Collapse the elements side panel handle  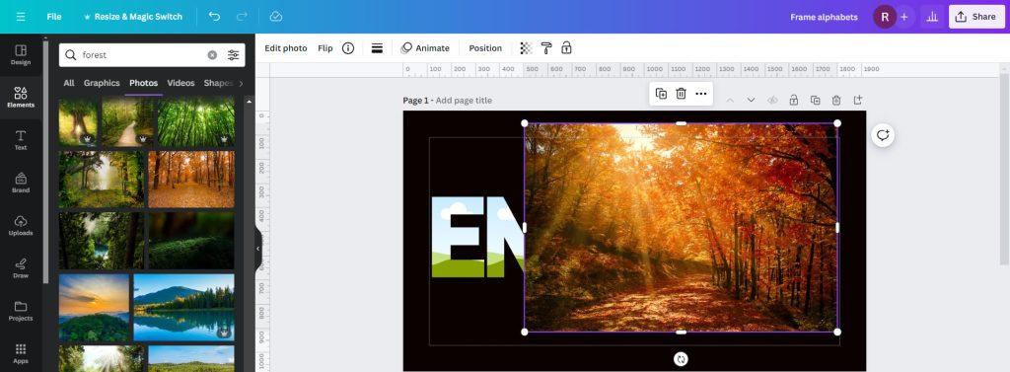tap(257, 249)
